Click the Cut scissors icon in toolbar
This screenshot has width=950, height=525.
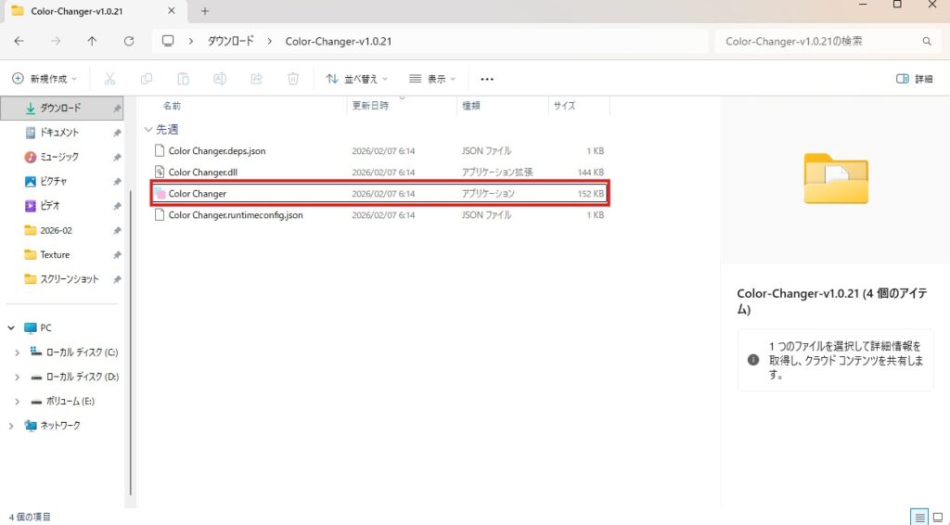109,79
